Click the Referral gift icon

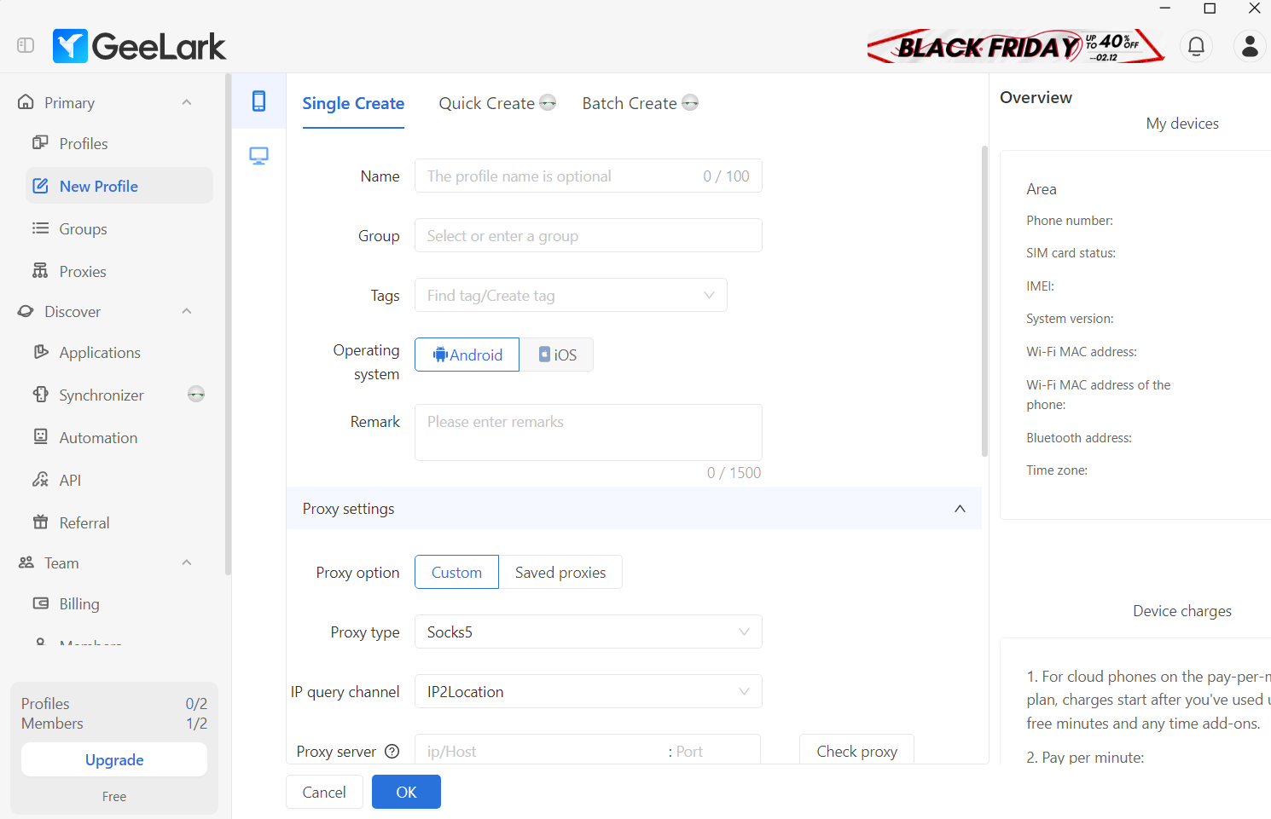40,522
